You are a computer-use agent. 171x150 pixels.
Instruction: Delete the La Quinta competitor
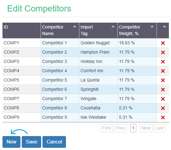(x=163, y=80)
